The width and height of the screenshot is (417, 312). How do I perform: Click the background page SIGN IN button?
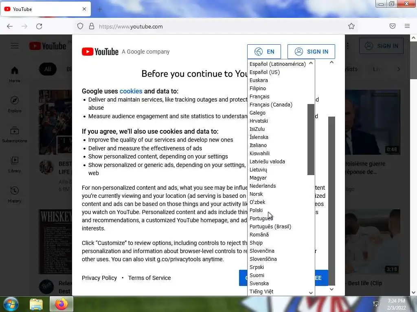[x=381, y=46]
